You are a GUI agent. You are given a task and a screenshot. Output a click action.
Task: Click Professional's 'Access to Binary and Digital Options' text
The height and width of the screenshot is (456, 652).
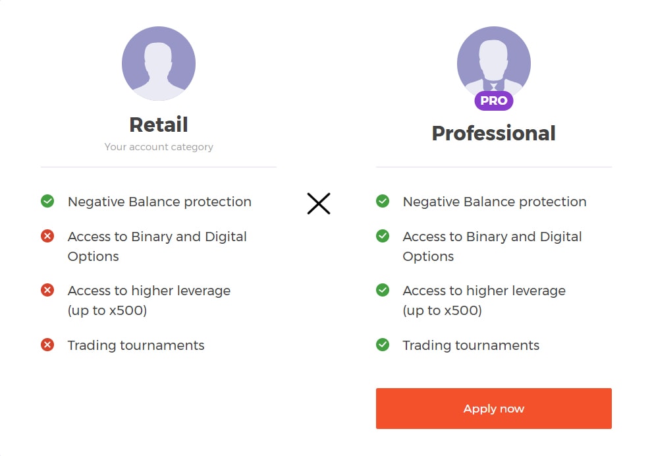tap(492, 246)
